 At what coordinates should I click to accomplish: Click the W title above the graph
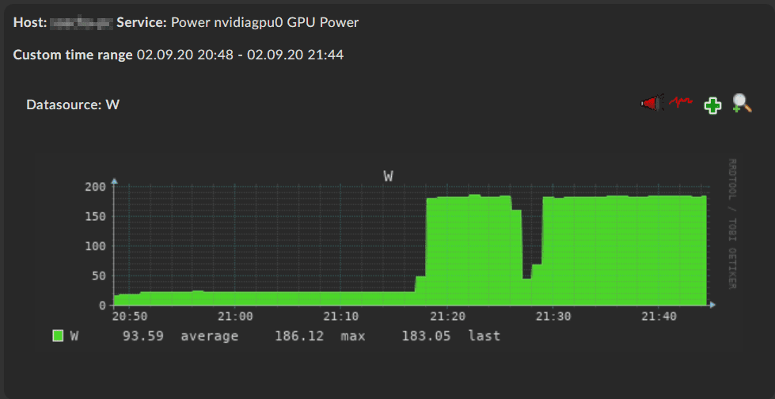(388, 176)
